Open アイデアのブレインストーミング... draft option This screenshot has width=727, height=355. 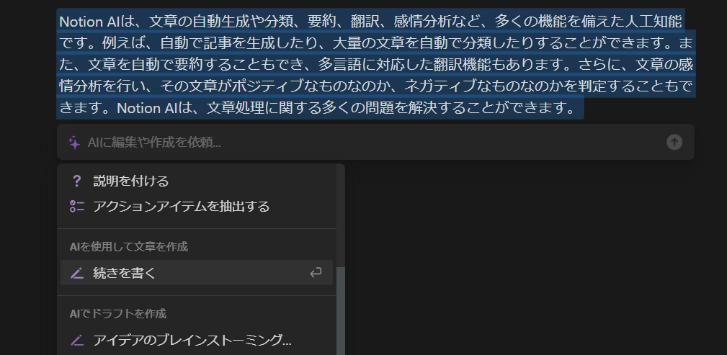(197, 341)
